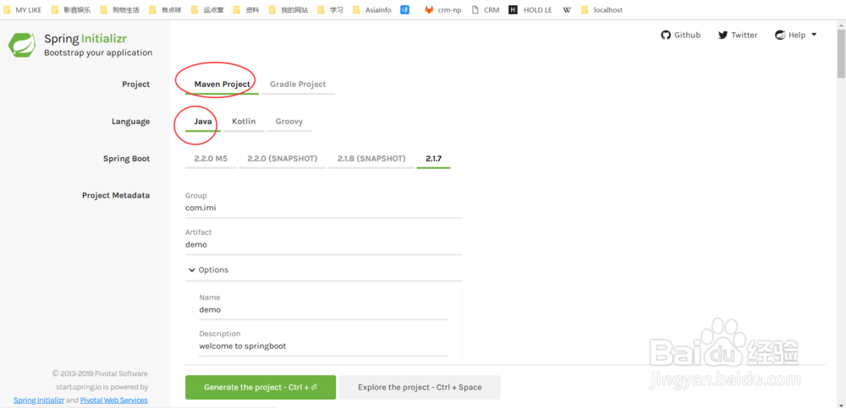Click the Language section label
The width and height of the screenshot is (846, 408).
click(130, 122)
